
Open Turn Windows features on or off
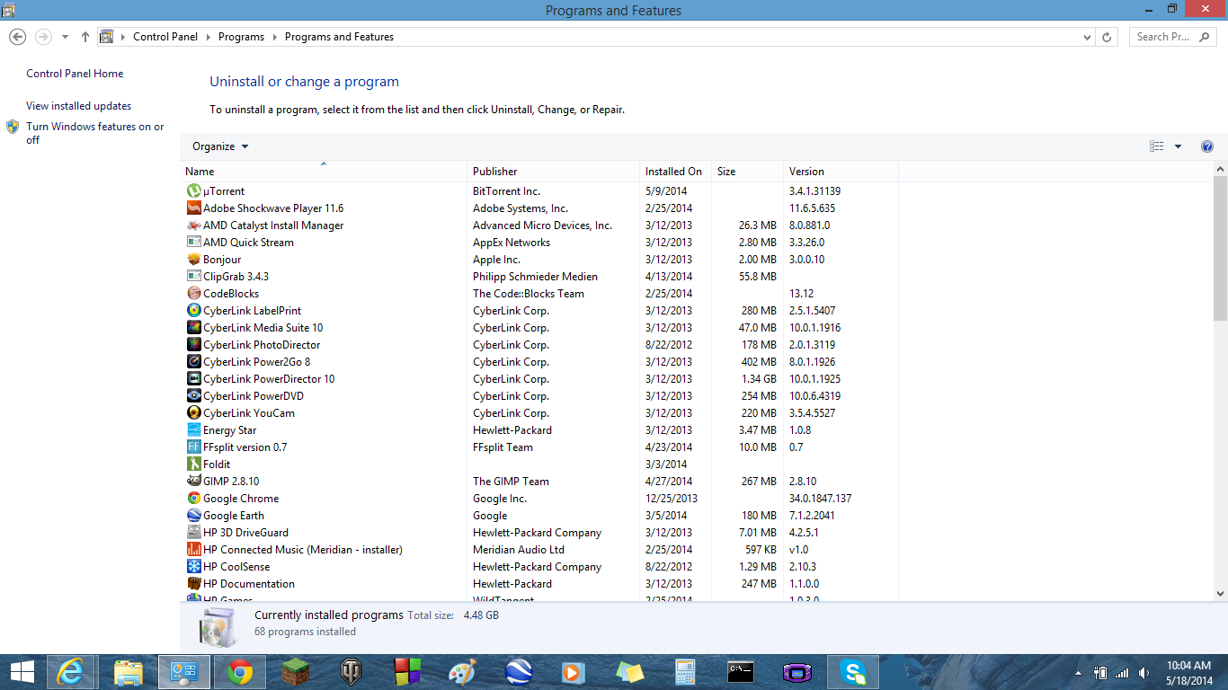(x=94, y=133)
